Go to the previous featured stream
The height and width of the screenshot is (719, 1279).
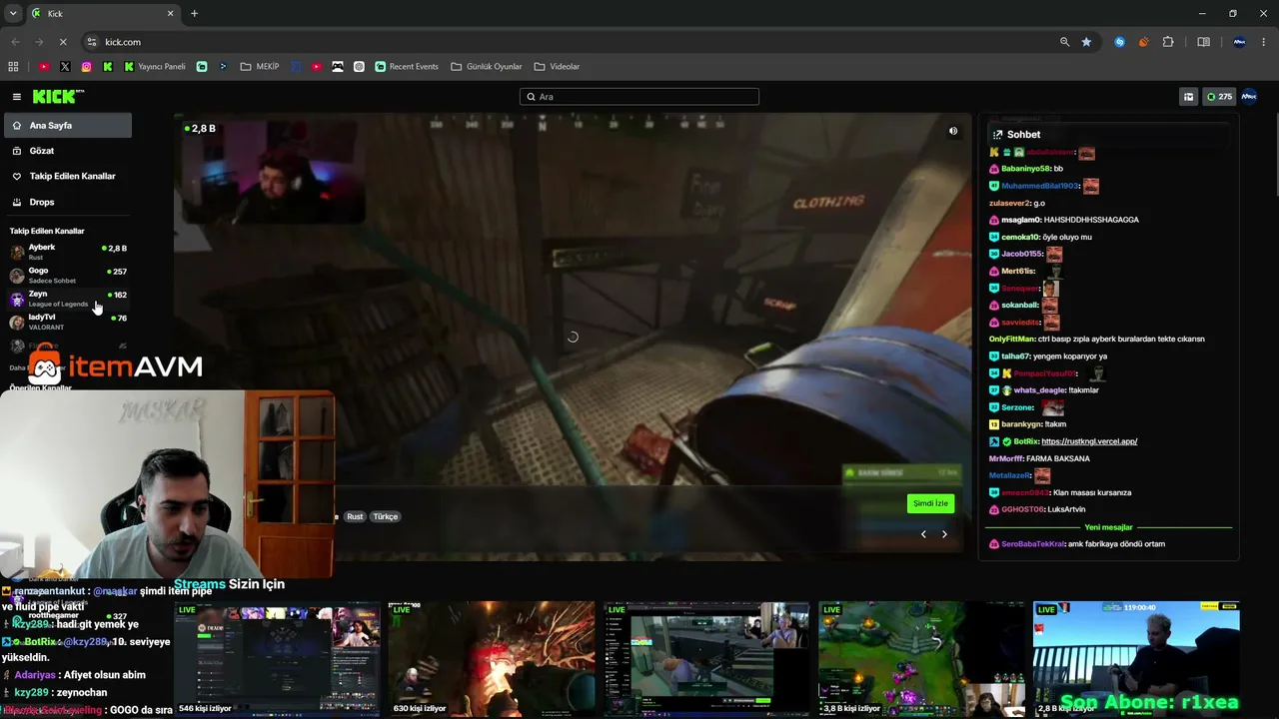923,534
